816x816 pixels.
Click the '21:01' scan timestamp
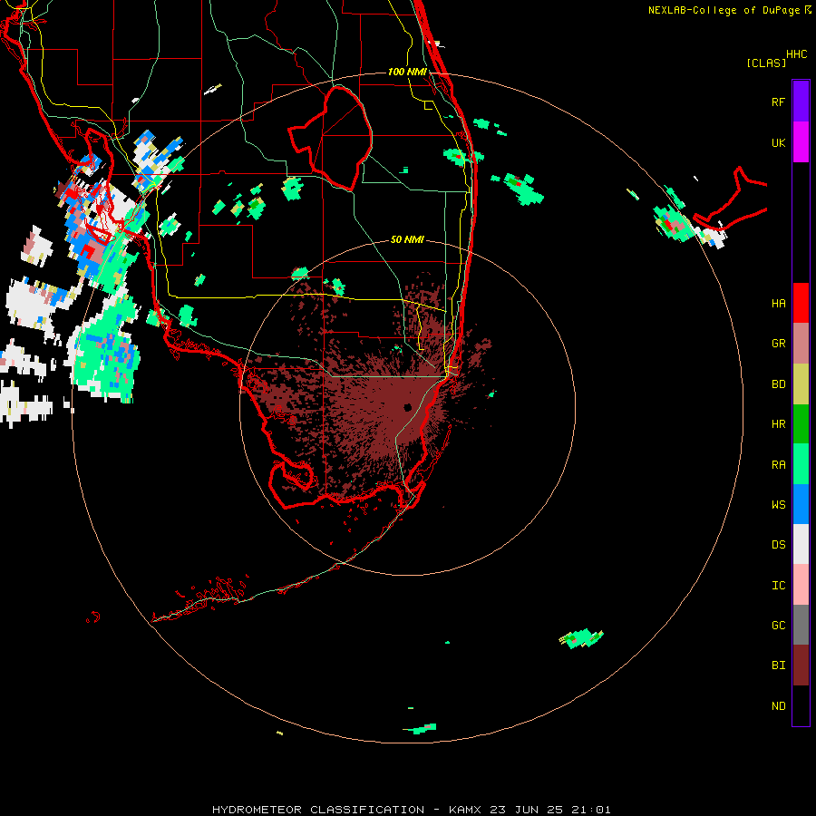(590, 810)
